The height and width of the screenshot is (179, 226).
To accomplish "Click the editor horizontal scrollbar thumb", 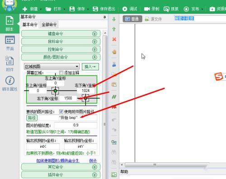I will click(x=166, y=165).
